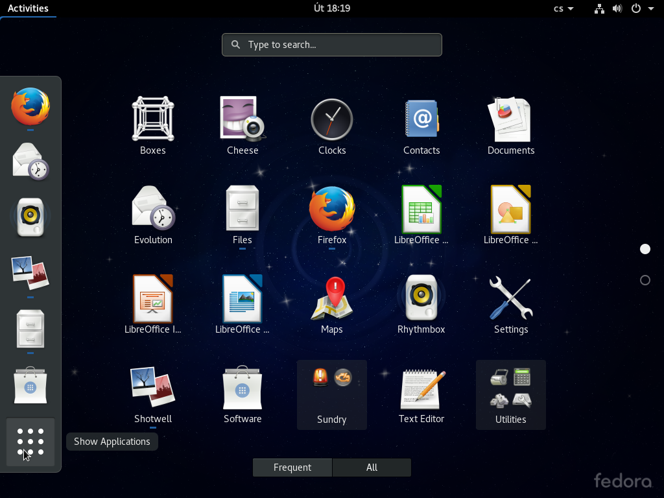664x498 pixels.
Task: Click the Firefox icon in the dash
Action: (x=30, y=106)
